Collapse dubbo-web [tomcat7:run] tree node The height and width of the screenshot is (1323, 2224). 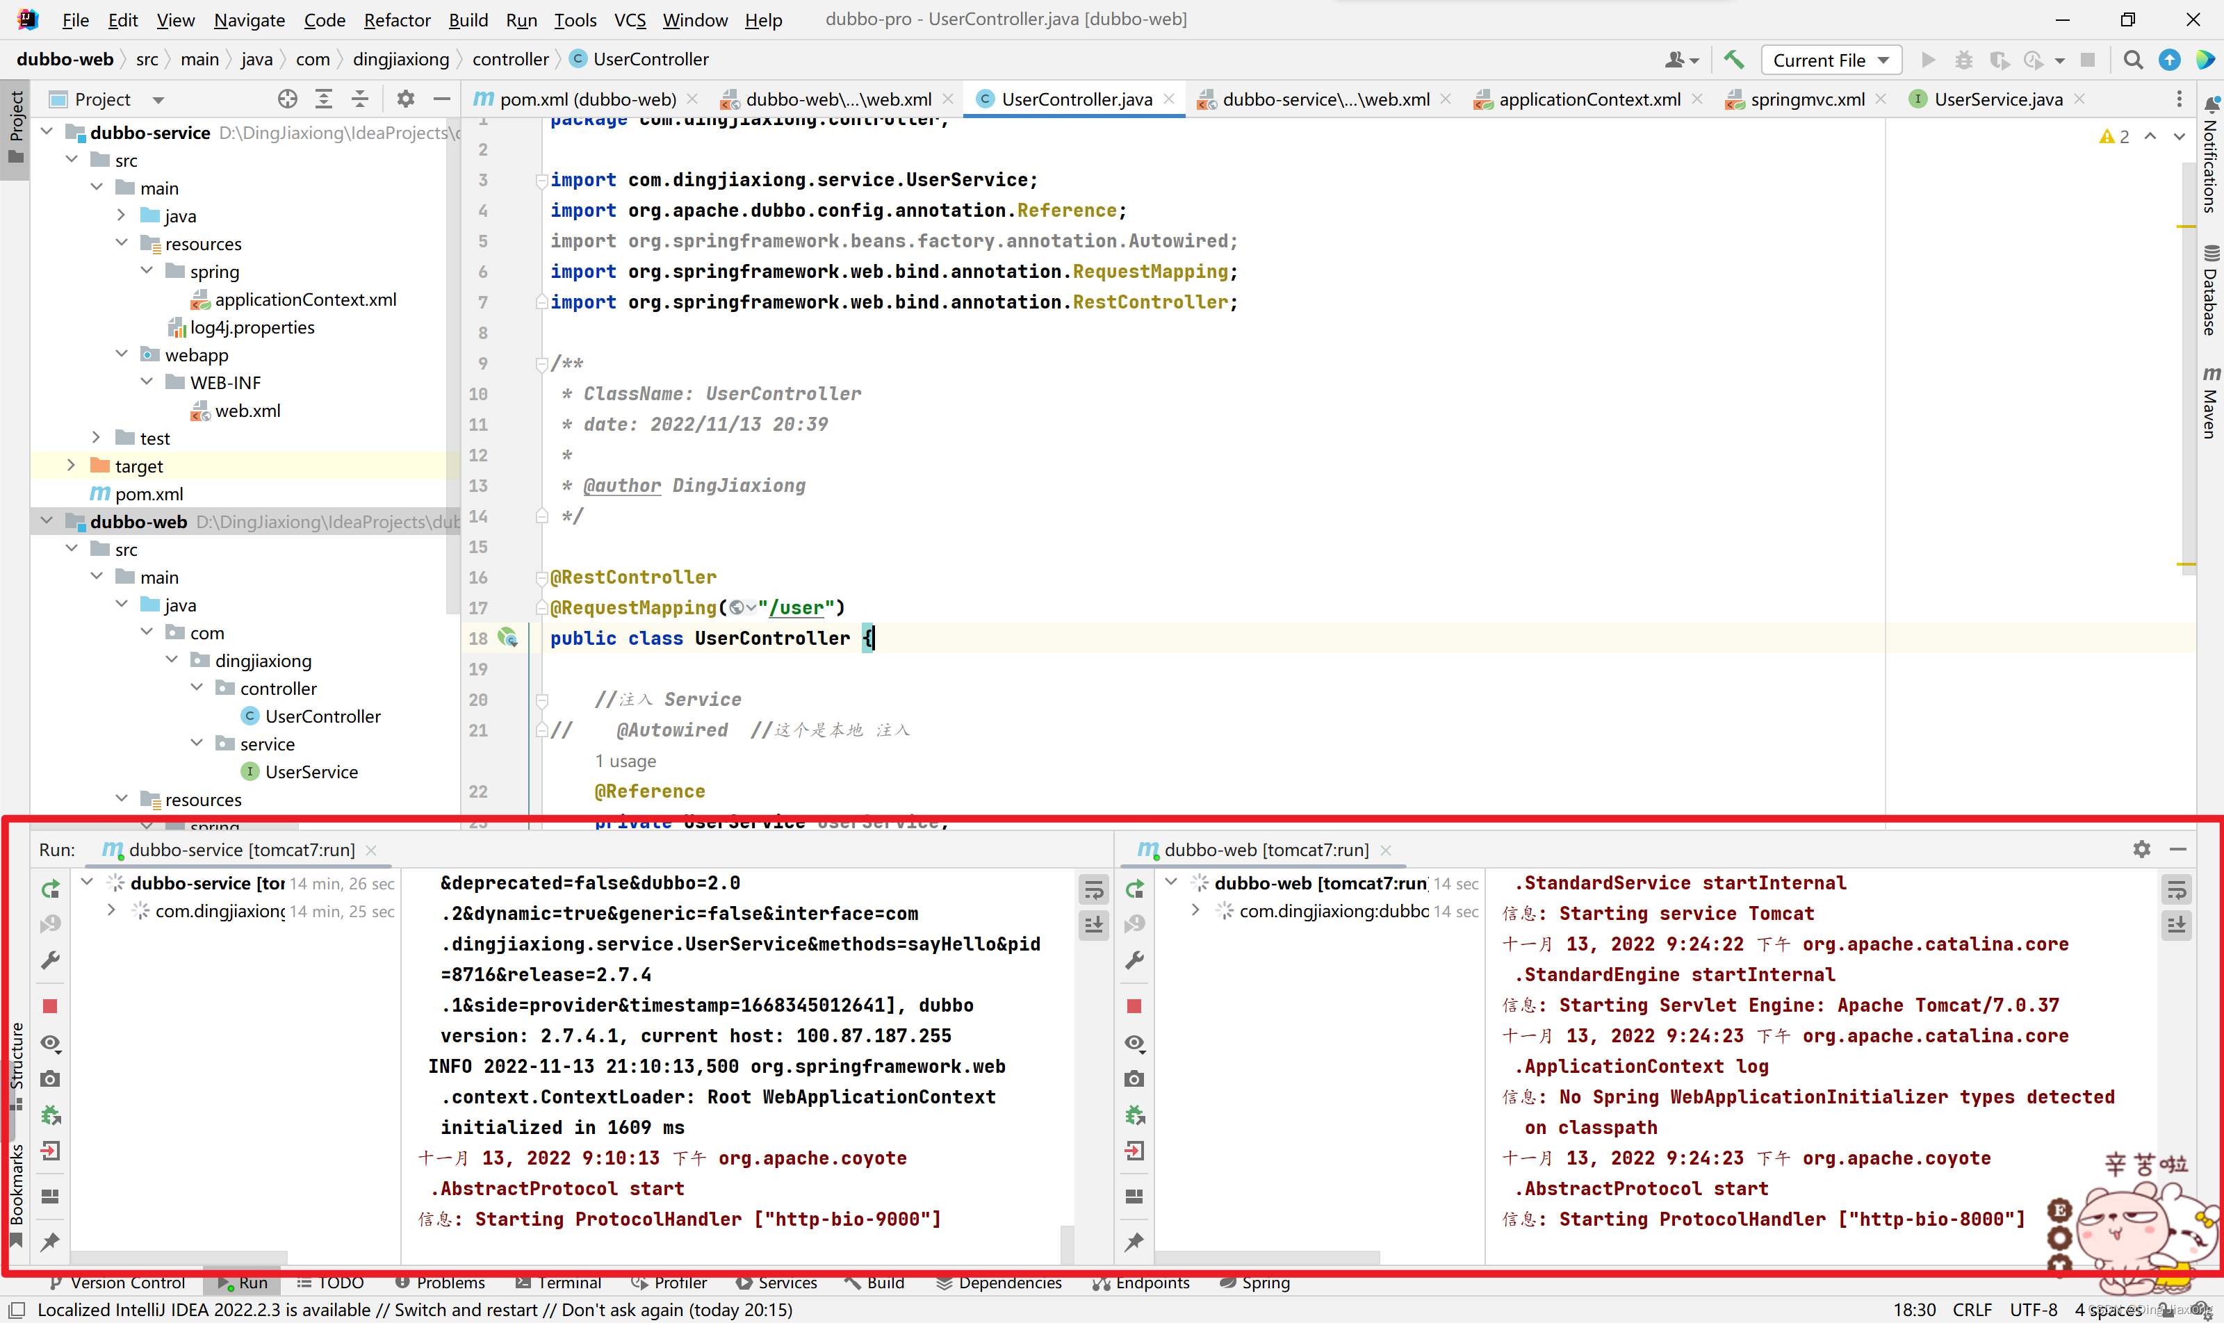coord(1171,882)
